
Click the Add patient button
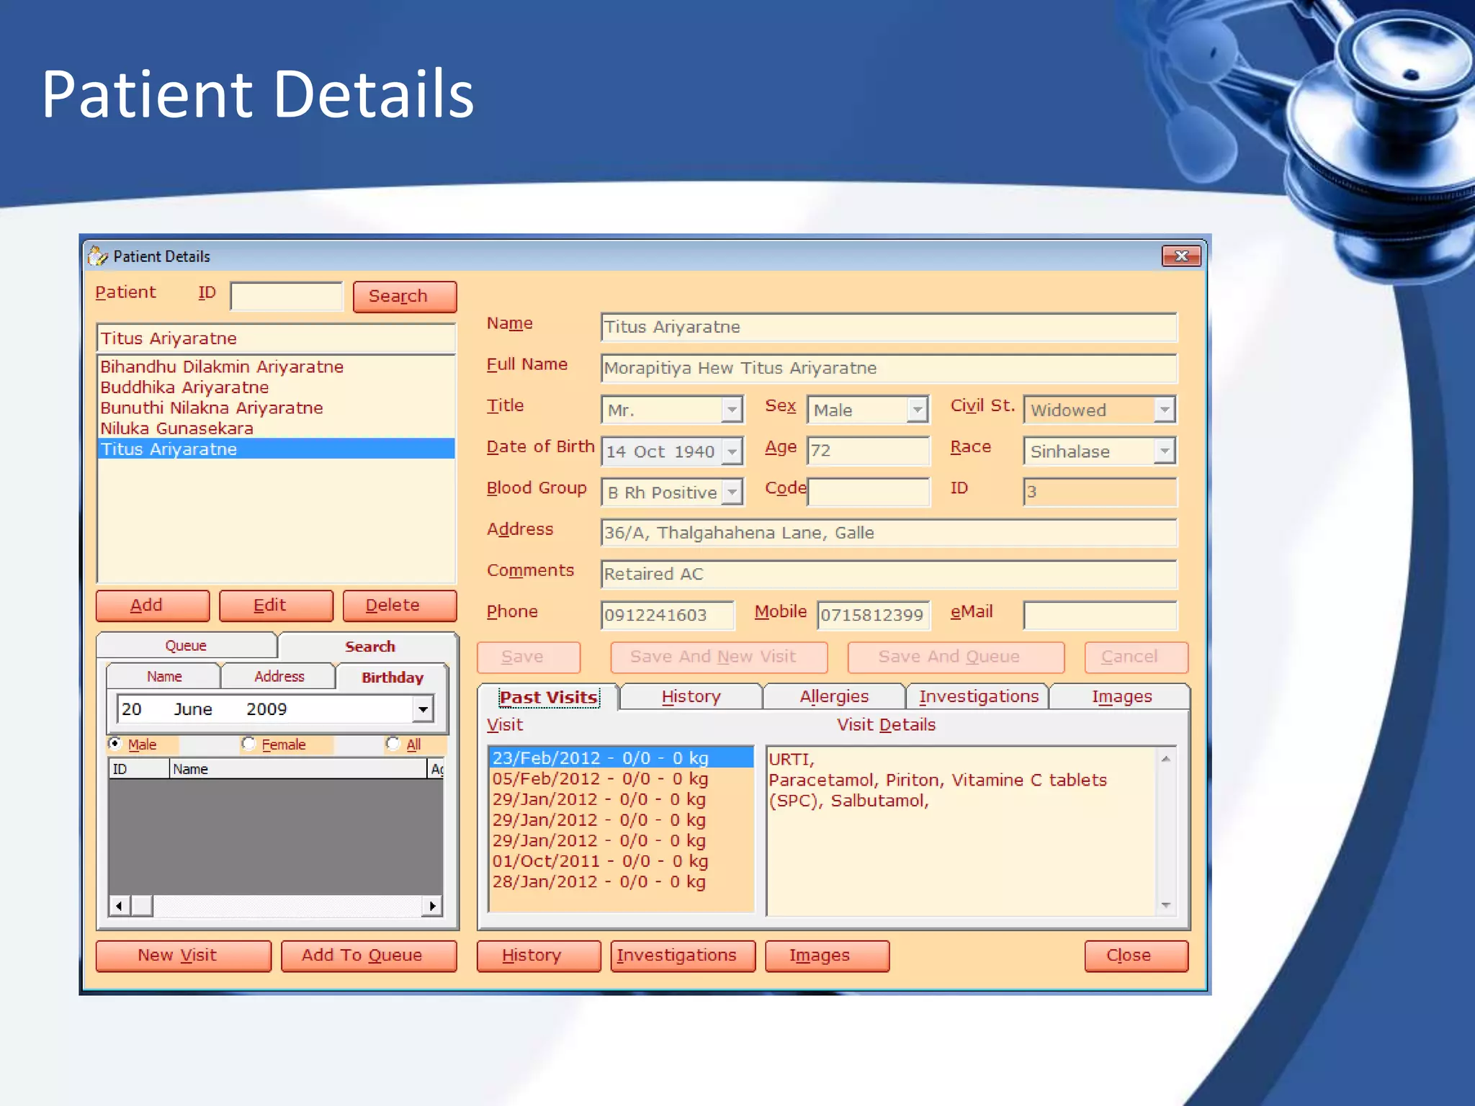tap(153, 606)
